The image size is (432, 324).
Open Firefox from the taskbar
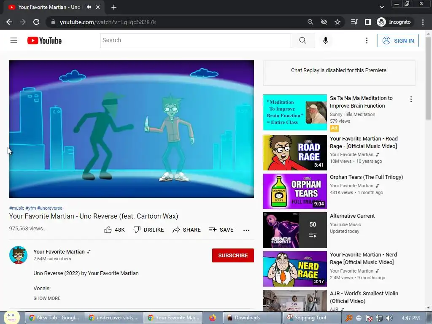point(213,318)
